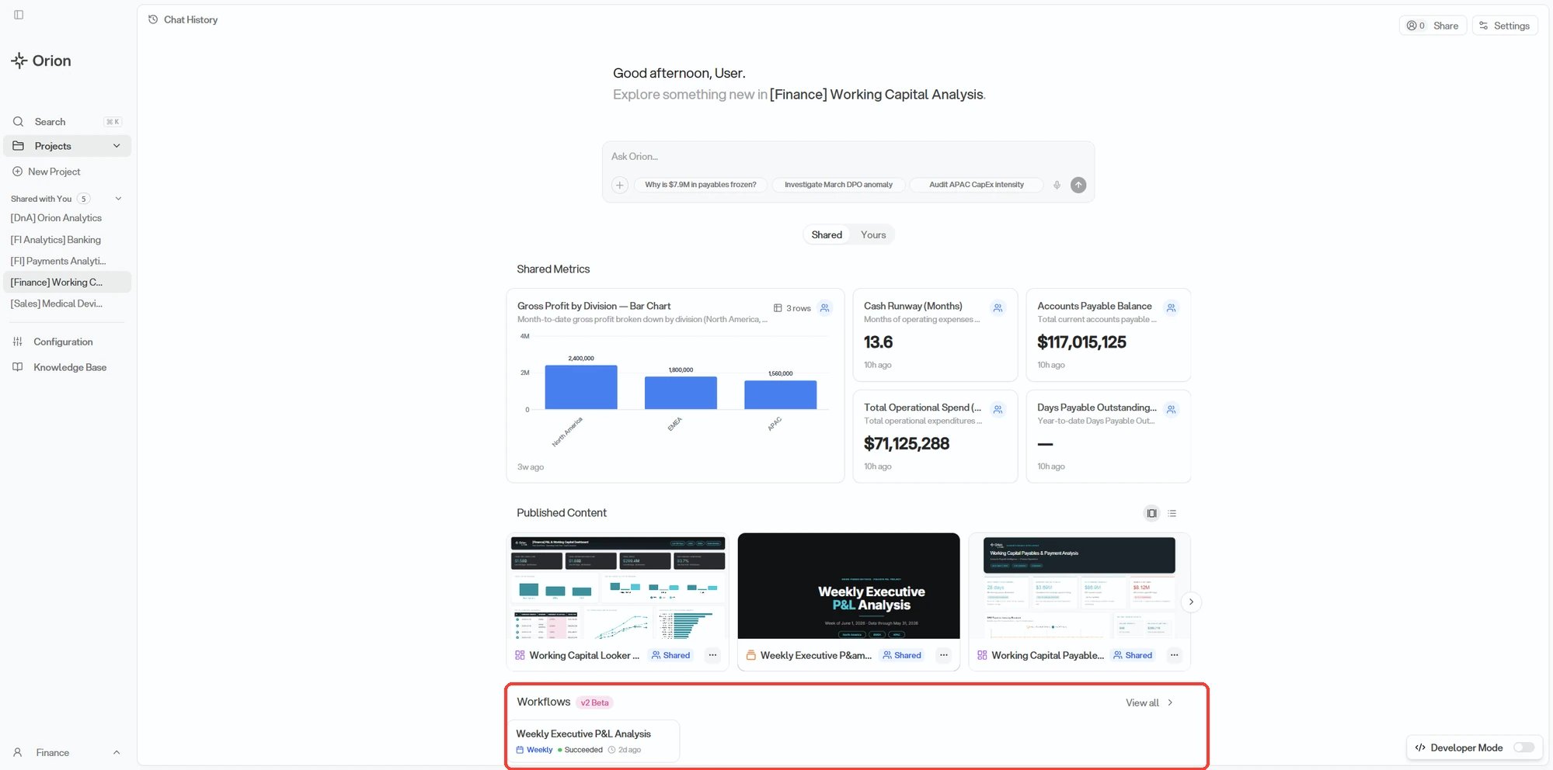The width and height of the screenshot is (1553, 770).
Task: Open Search in the sidebar
Action: click(x=67, y=122)
